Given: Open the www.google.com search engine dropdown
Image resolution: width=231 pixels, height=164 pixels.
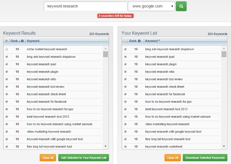Looking at the screenshot, I should [151, 6].
